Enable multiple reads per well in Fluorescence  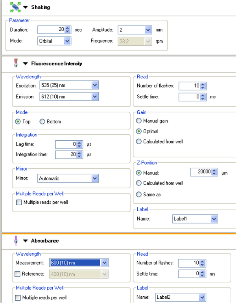point(18,202)
